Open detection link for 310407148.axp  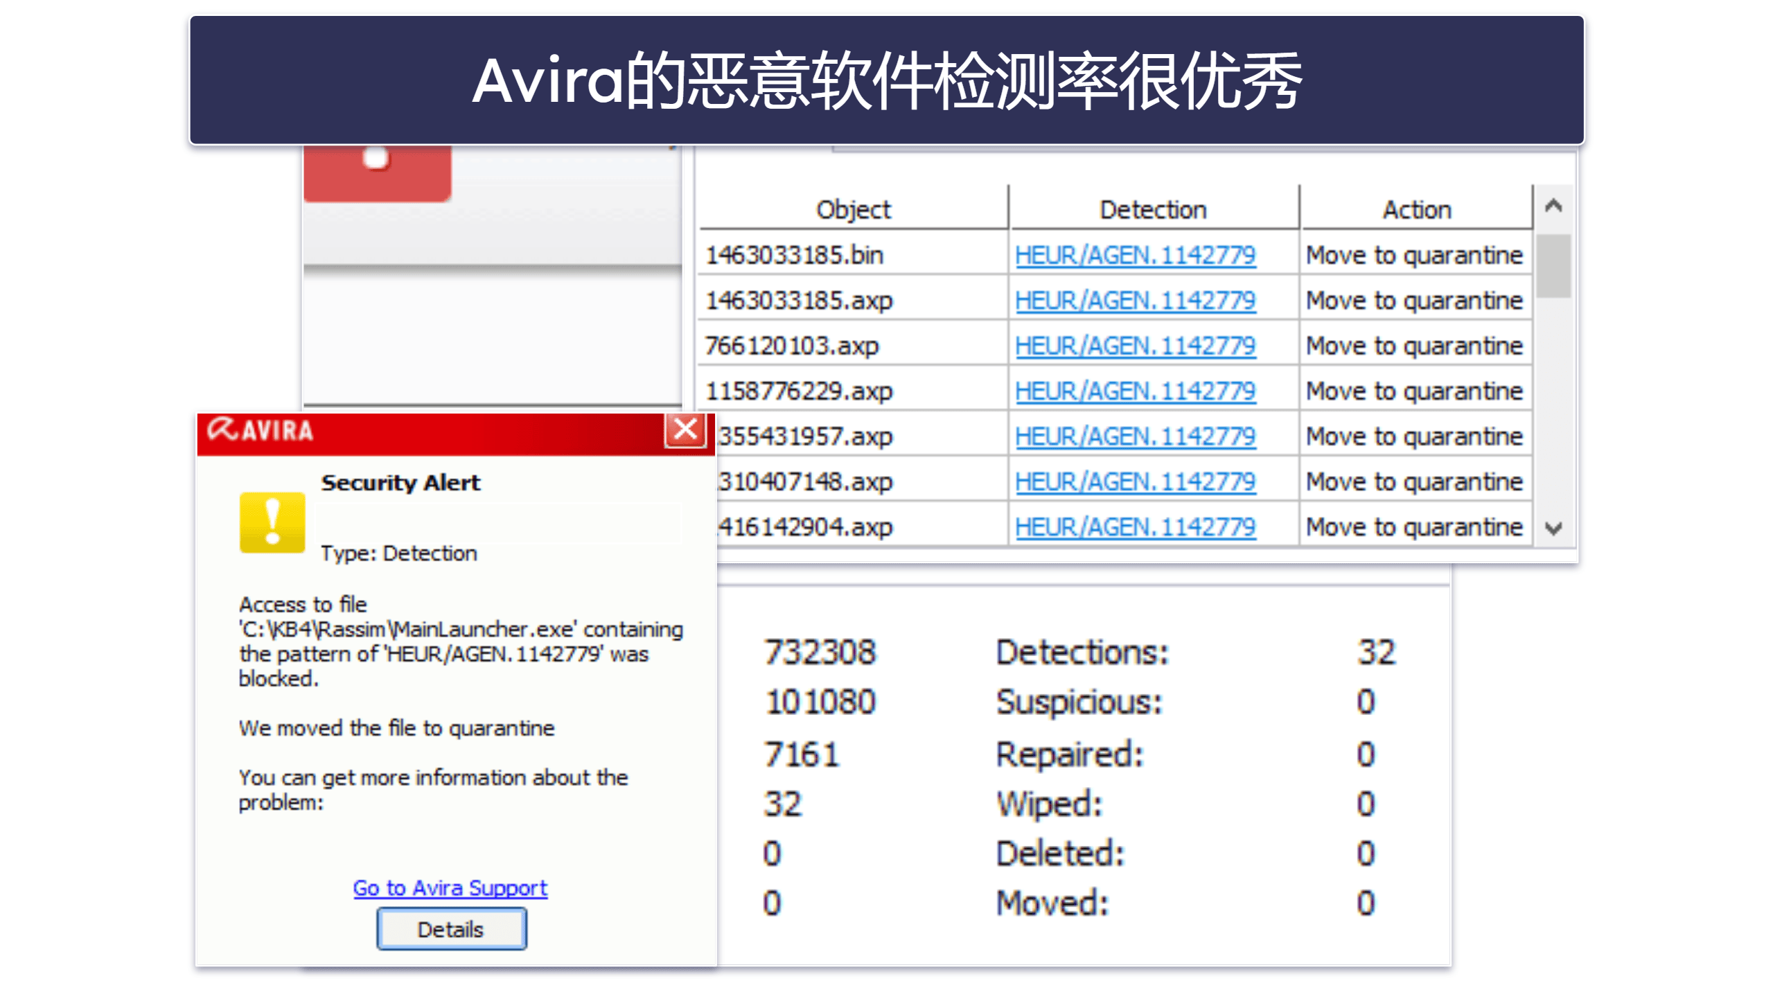click(1135, 481)
